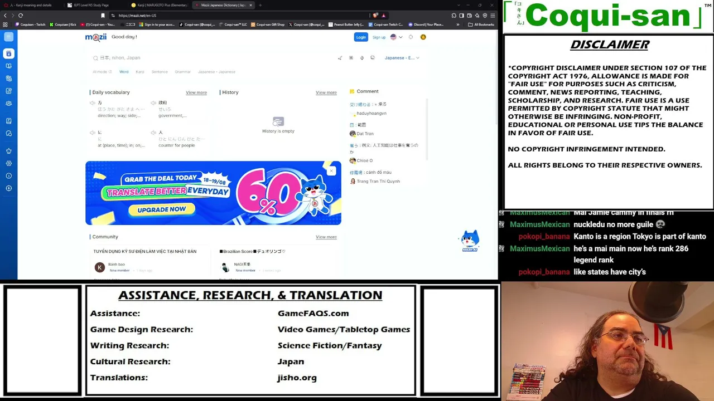This screenshot has width=714, height=401.
Task: Click View more for Community
Action: (326, 237)
